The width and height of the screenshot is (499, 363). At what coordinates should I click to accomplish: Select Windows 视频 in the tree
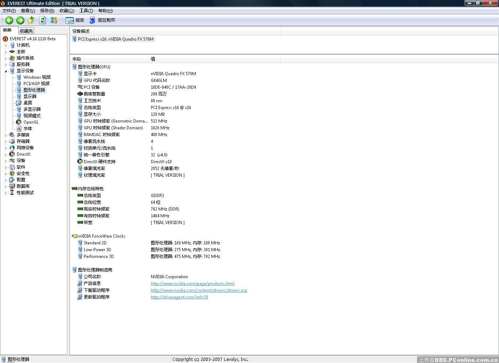point(37,77)
